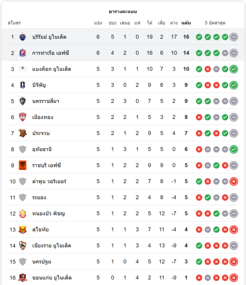246x285 pixels.
Task: Click the Sukhothai (สุโขทัย) club crest
Action: tap(22, 229)
